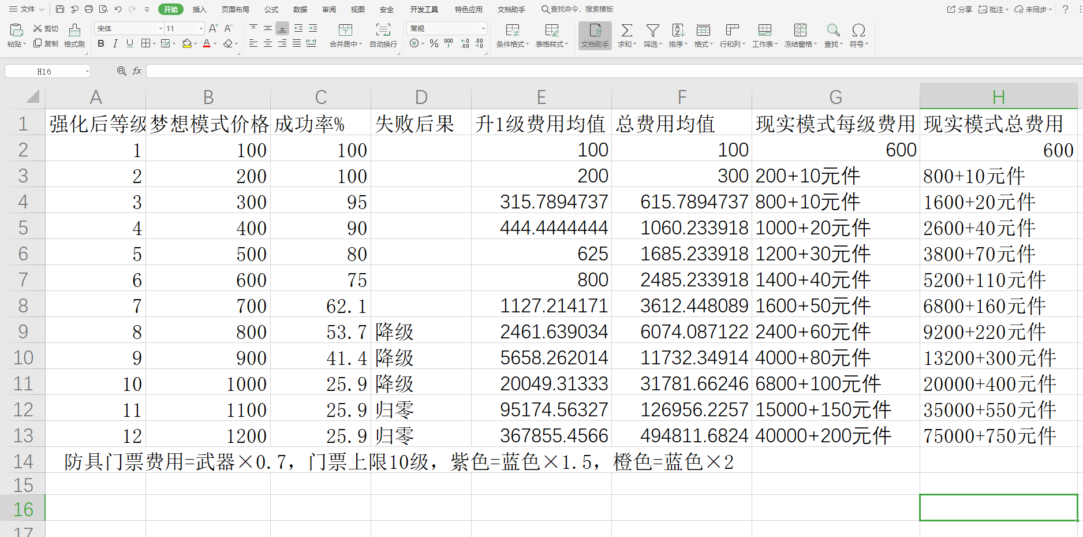
Task: Click the red font color button
Action: [x=207, y=44]
